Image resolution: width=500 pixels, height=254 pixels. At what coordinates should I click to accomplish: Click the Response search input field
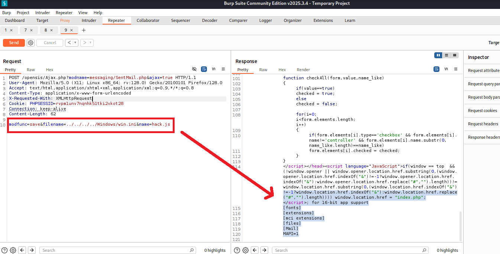click(x=350, y=250)
